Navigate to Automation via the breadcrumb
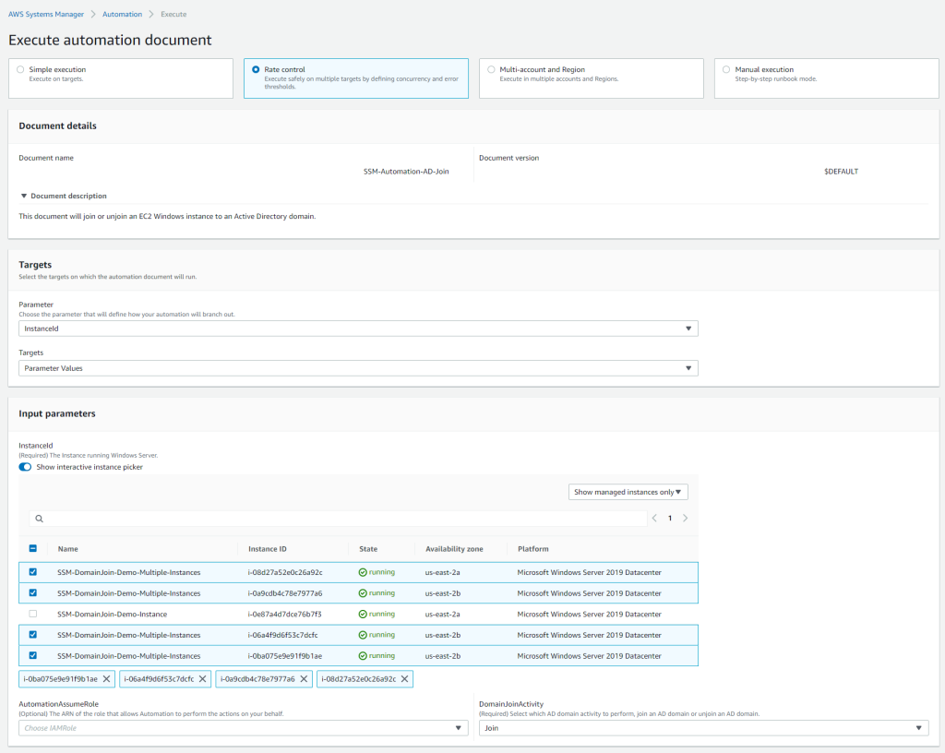945x753 pixels. 122,14
